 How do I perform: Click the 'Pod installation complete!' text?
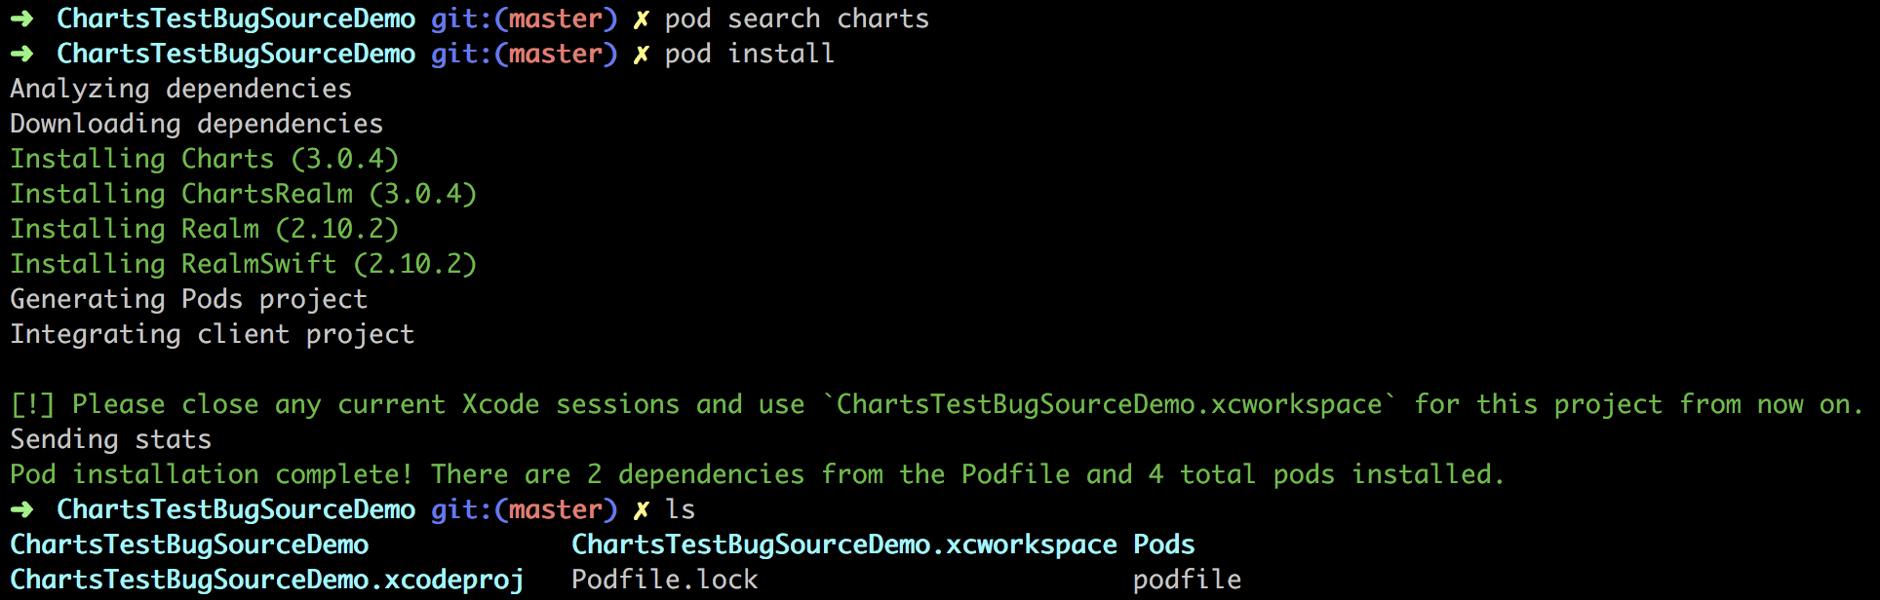[213, 474]
